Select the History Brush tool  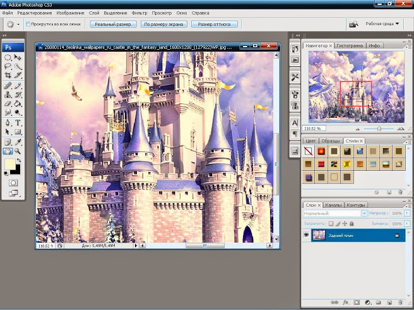(18, 95)
